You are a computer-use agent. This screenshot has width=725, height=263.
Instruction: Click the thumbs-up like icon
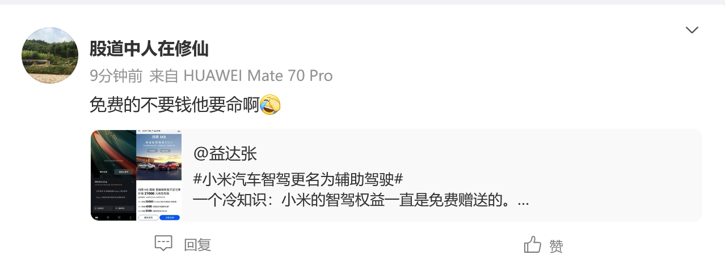pyautogui.click(x=532, y=244)
